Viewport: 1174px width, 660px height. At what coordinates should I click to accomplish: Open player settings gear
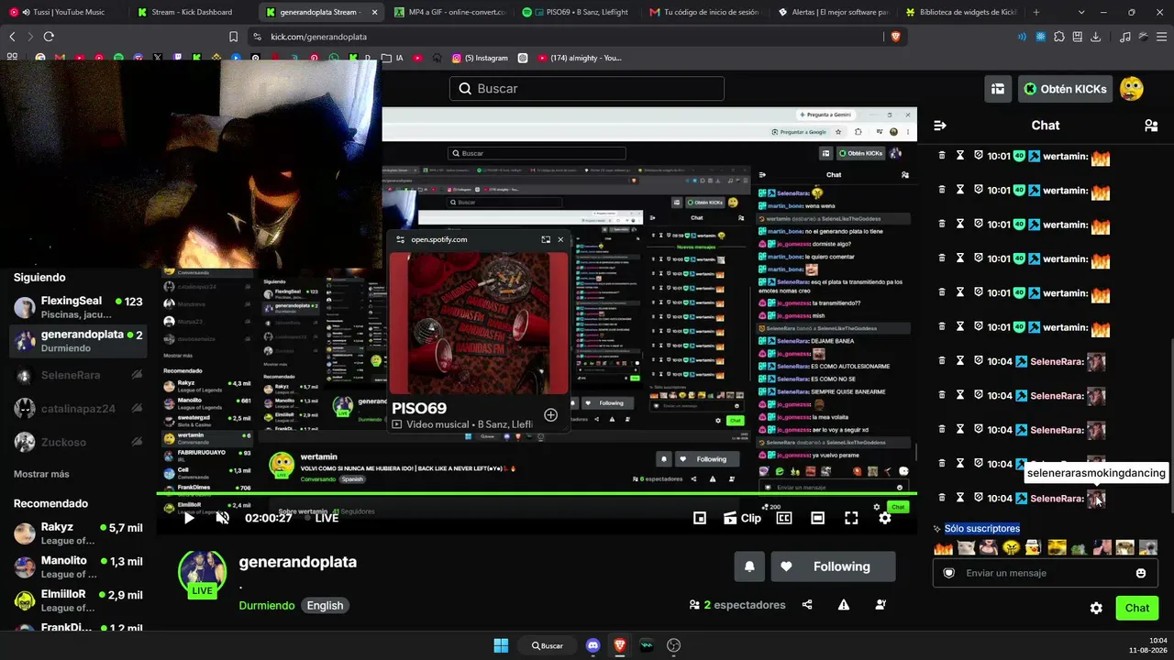(885, 518)
